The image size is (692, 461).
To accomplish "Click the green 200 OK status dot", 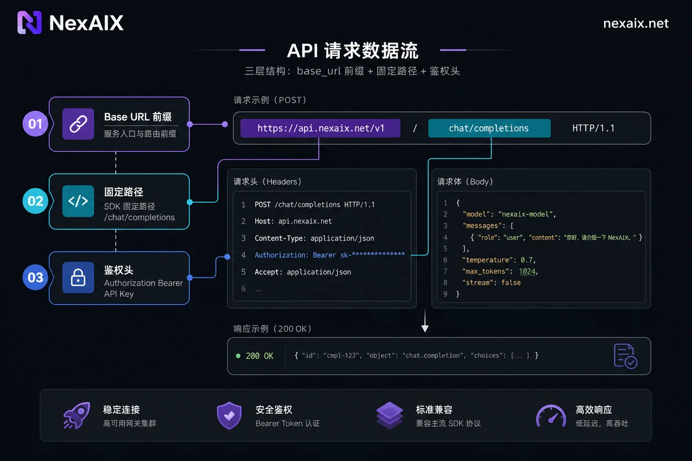I will (238, 356).
